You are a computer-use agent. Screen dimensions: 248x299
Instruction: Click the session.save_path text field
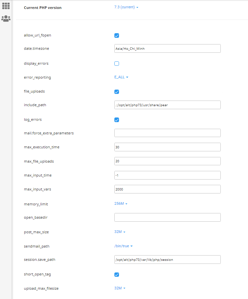(x=167, y=260)
